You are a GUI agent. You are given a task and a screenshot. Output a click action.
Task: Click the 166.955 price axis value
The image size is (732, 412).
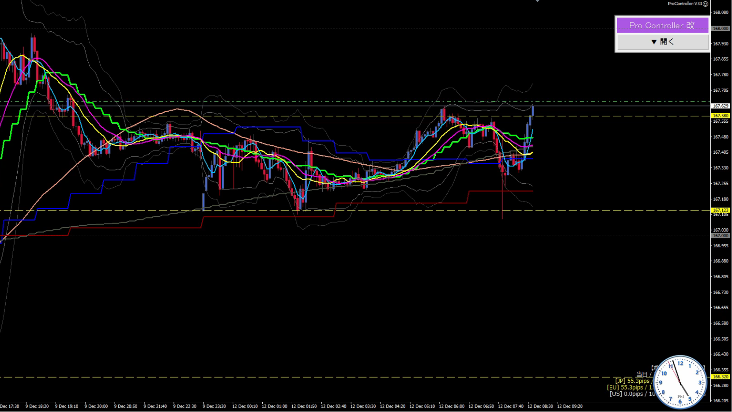click(x=721, y=246)
